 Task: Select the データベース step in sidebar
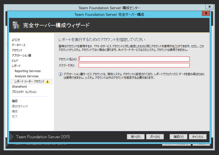(19, 45)
